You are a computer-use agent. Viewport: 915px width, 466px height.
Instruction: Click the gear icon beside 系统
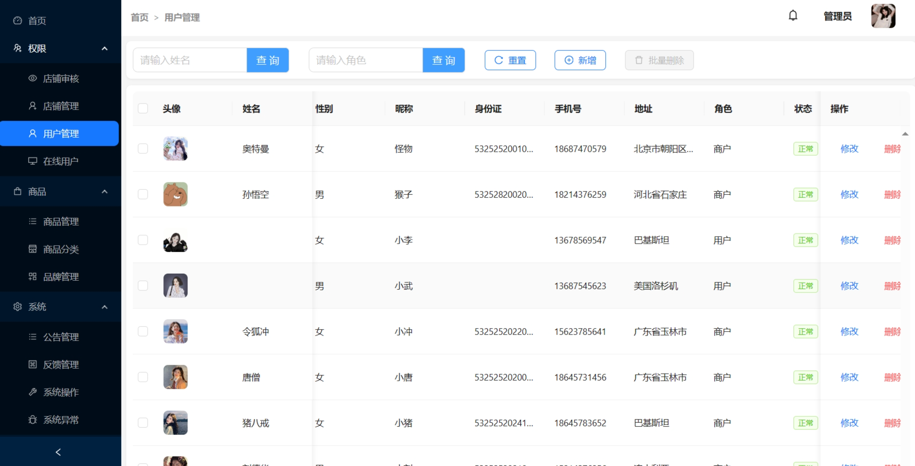click(18, 307)
